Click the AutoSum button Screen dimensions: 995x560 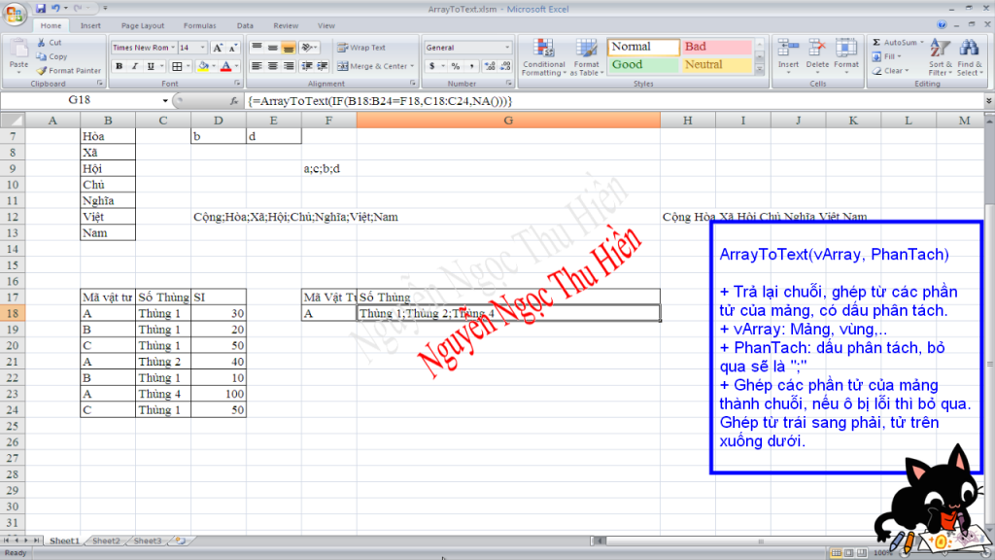coord(894,43)
